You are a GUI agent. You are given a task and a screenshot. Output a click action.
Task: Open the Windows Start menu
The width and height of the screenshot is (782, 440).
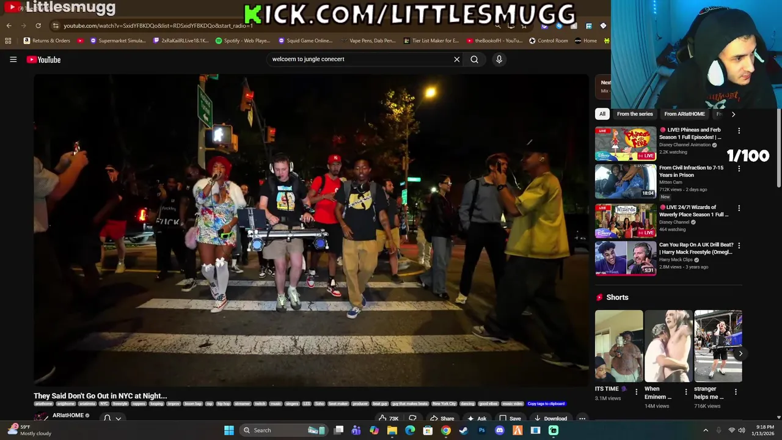[229, 430]
